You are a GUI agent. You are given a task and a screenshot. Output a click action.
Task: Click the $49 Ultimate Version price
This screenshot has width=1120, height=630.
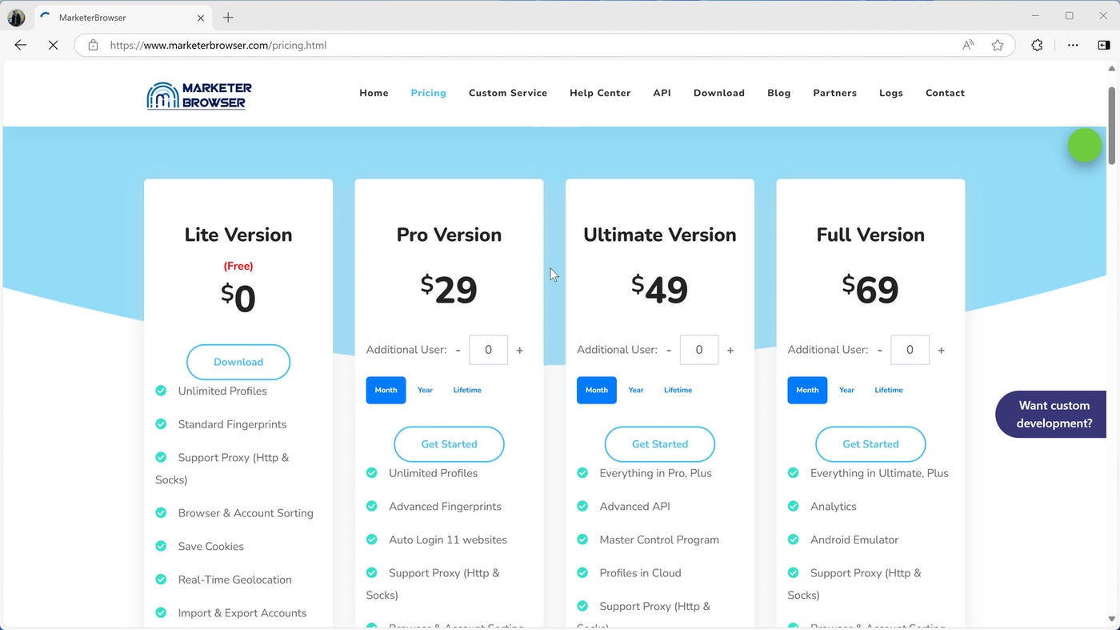[659, 290]
